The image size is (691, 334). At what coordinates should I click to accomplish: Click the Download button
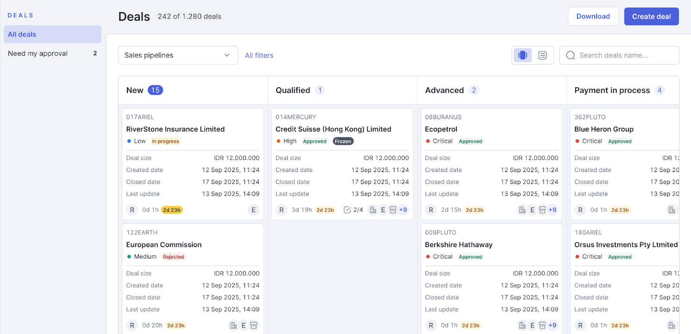coord(593,16)
